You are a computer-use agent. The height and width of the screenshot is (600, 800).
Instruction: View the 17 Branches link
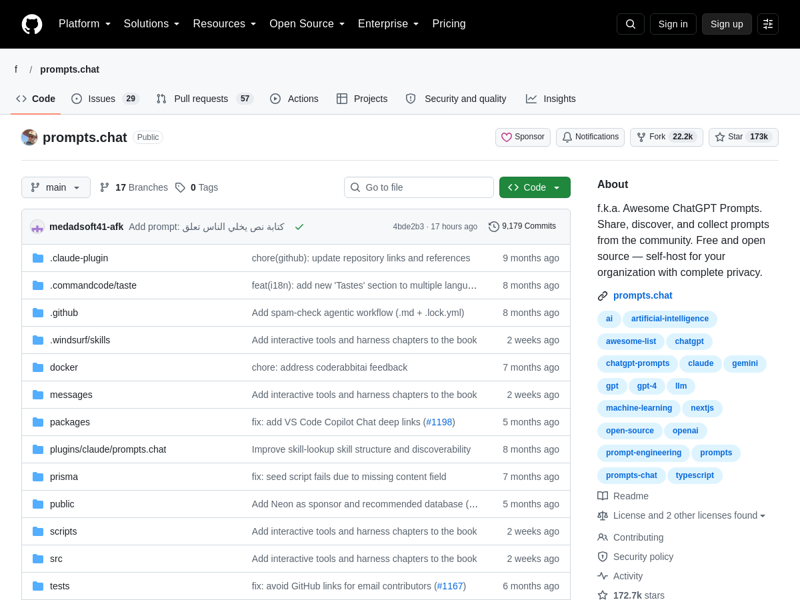click(x=134, y=187)
